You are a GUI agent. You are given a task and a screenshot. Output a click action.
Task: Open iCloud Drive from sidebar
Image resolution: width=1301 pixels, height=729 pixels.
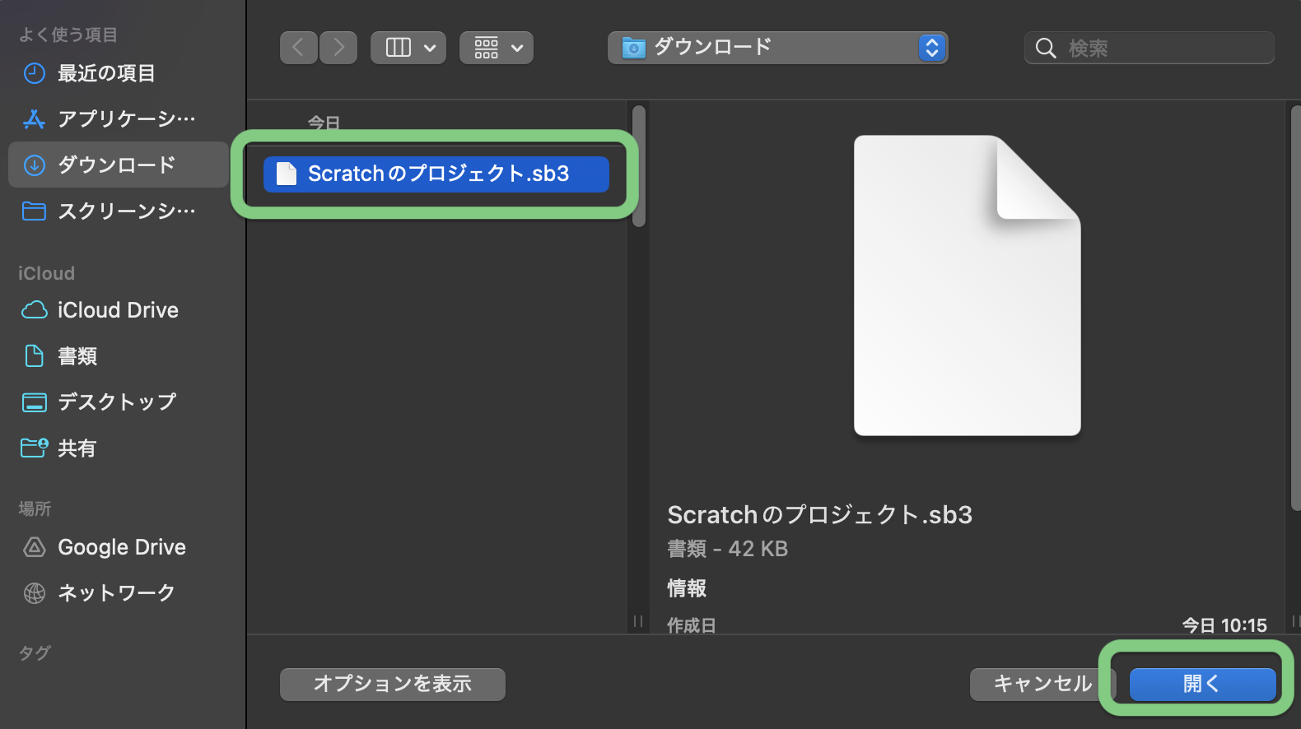[x=118, y=310]
